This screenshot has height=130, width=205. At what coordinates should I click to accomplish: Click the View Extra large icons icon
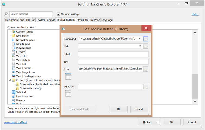(x=14, y=76)
